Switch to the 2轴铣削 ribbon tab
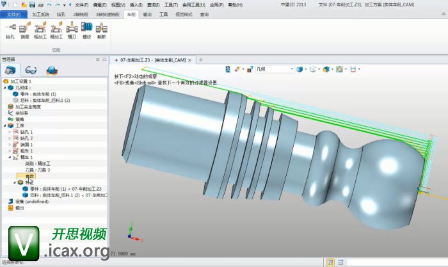The width and height of the screenshot is (448, 267). pyautogui.click(x=81, y=13)
